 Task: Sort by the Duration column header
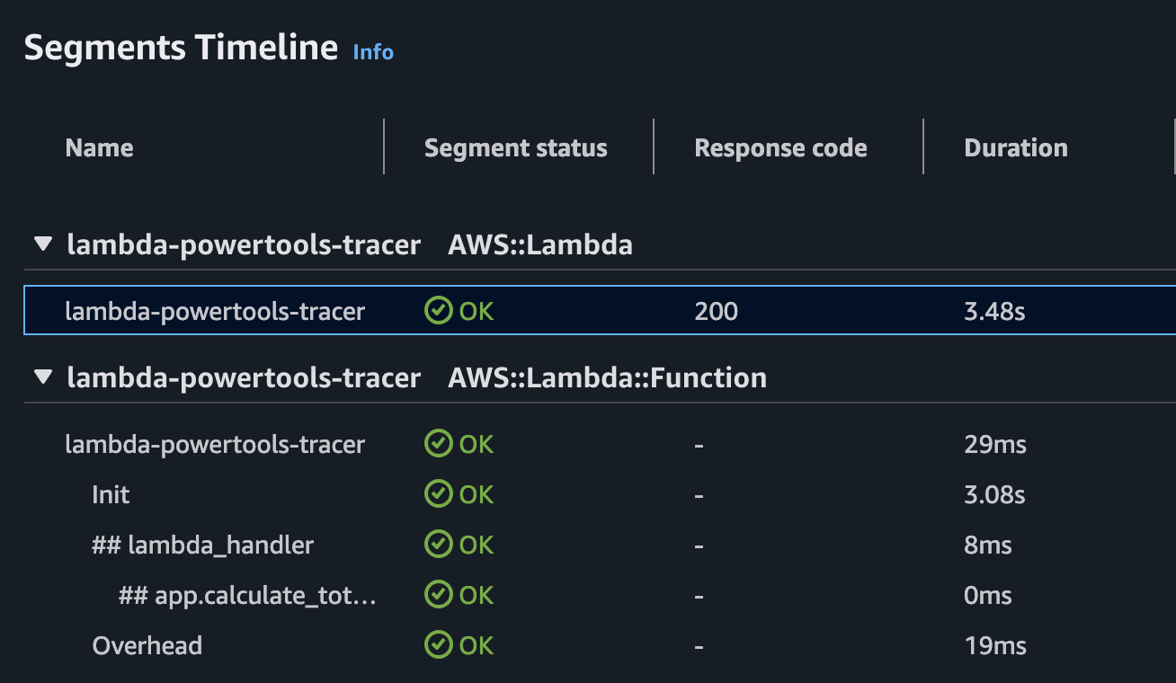coord(1016,147)
